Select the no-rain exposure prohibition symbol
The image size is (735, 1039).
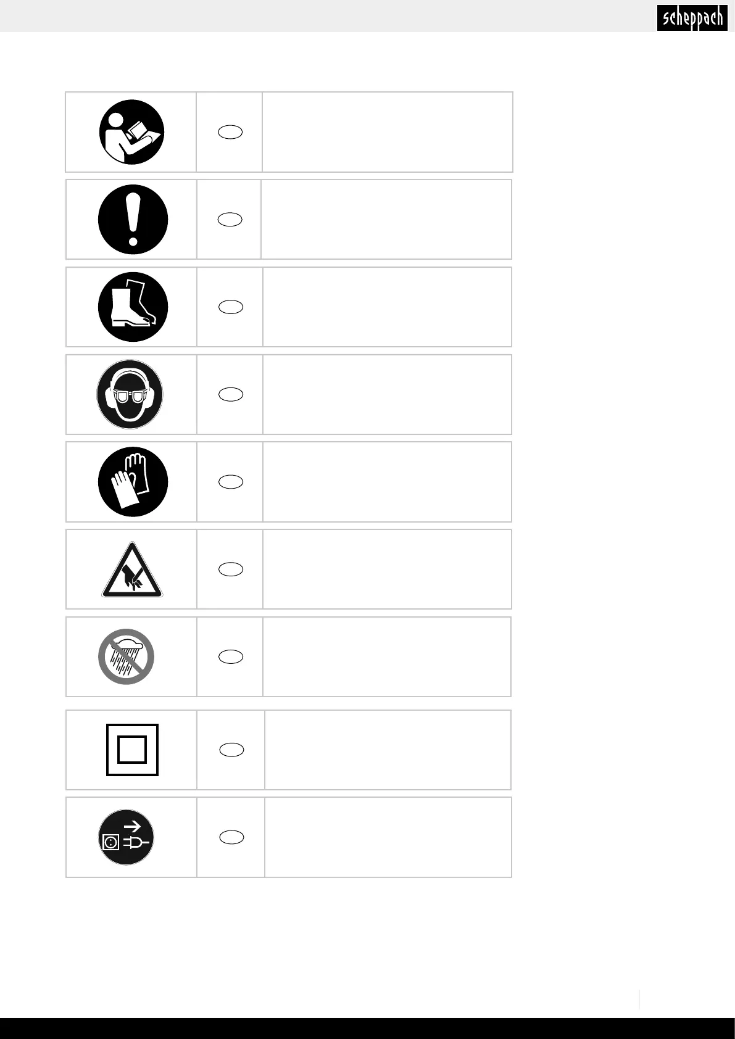tap(127, 657)
